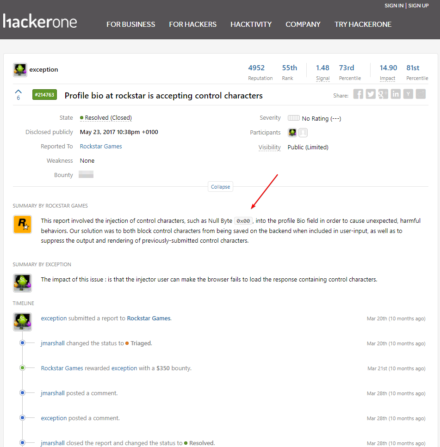
Task: Open jmarshall link in closed report entry
Action: (53, 443)
